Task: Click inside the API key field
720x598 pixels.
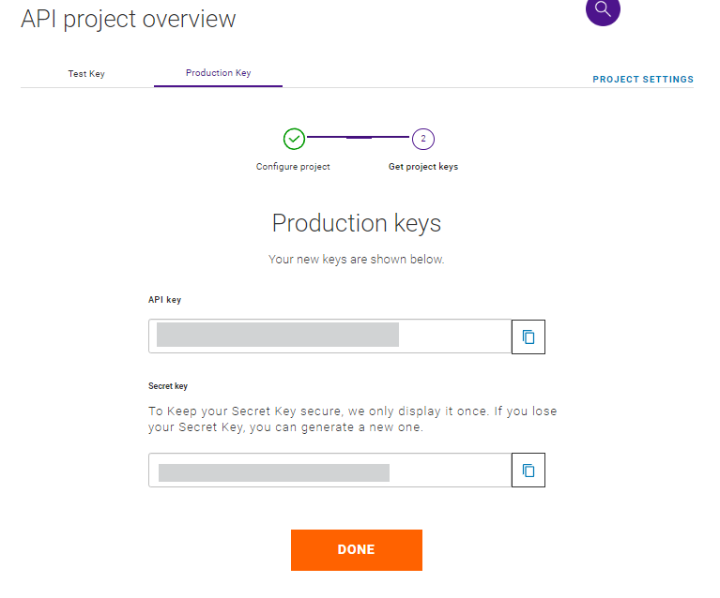Action: [x=329, y=336]
